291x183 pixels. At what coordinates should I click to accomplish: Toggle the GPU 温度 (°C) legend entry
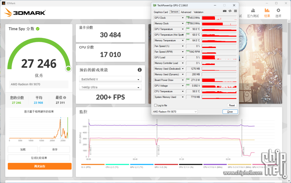click(142, 166)
